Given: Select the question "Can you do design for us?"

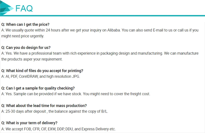Looking at the screenshot, I should [x=26, y=47].
